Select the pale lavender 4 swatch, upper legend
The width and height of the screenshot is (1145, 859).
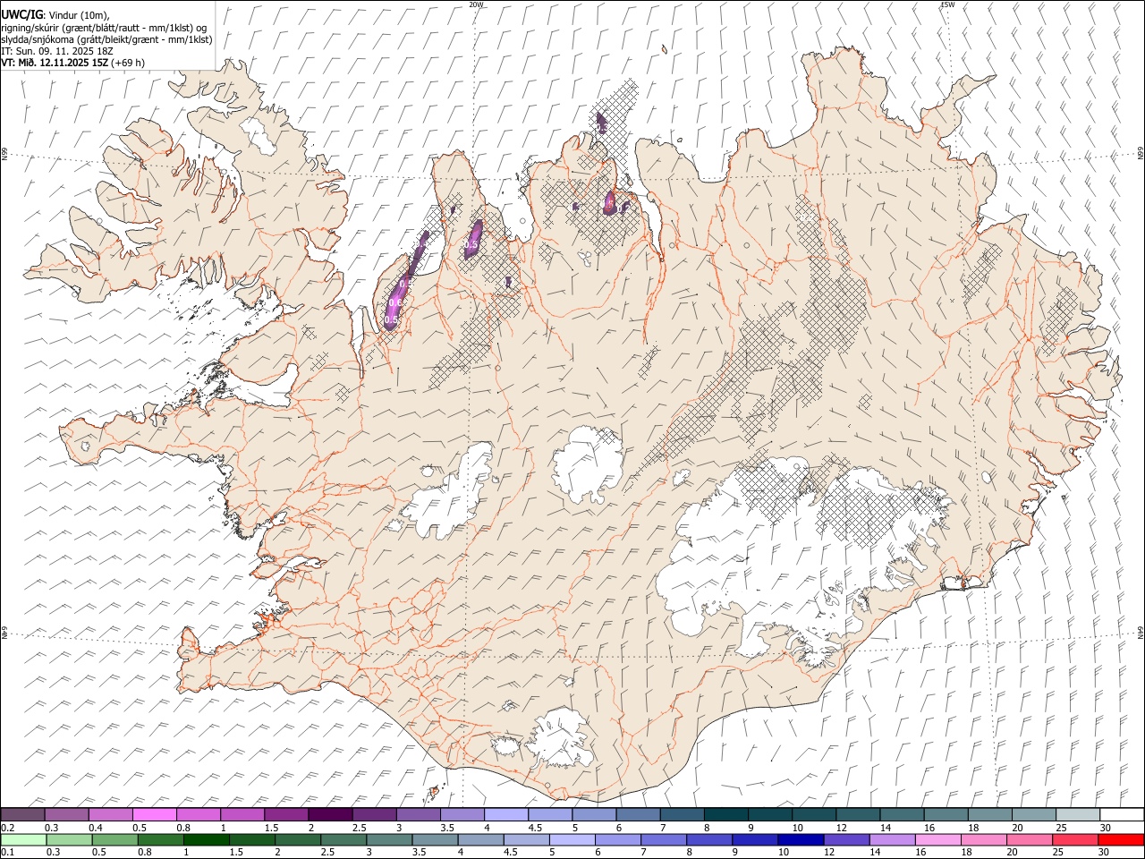(x=506, y=815)
